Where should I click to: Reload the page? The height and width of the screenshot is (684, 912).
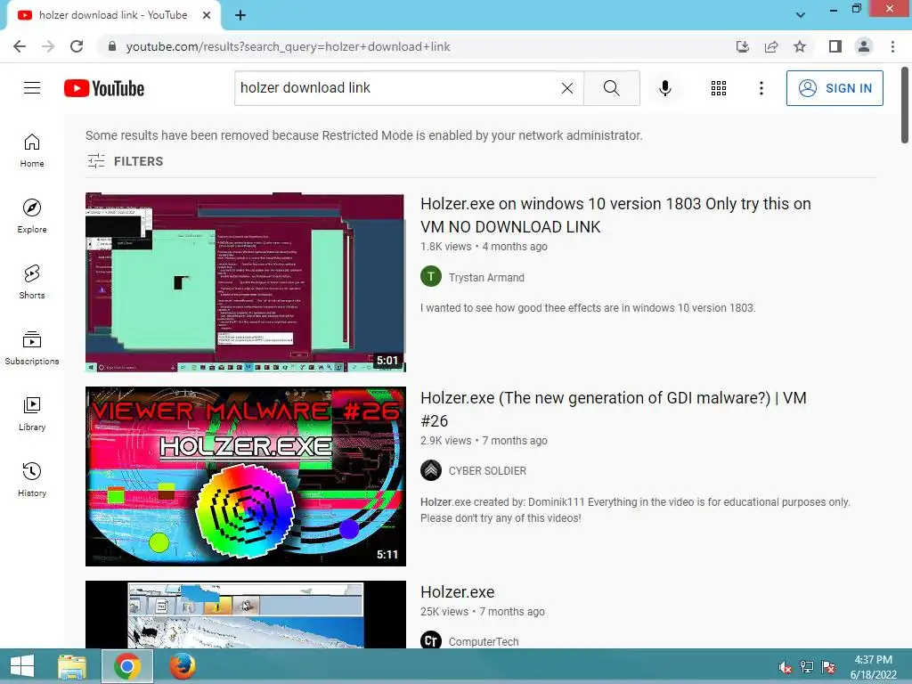pyautogui.click(x=77, y=46)
